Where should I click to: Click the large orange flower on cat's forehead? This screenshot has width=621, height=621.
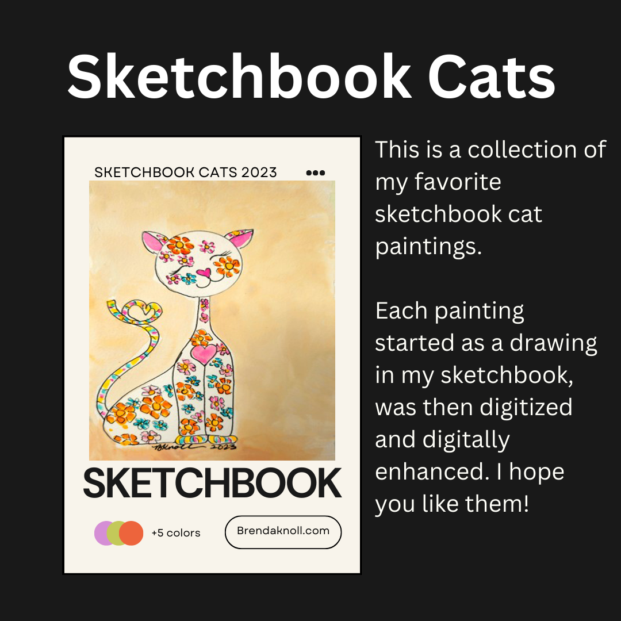point(179,245)
